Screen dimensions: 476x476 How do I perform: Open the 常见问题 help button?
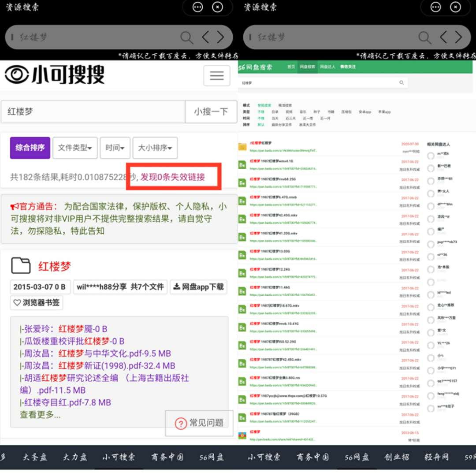(199, 423)
